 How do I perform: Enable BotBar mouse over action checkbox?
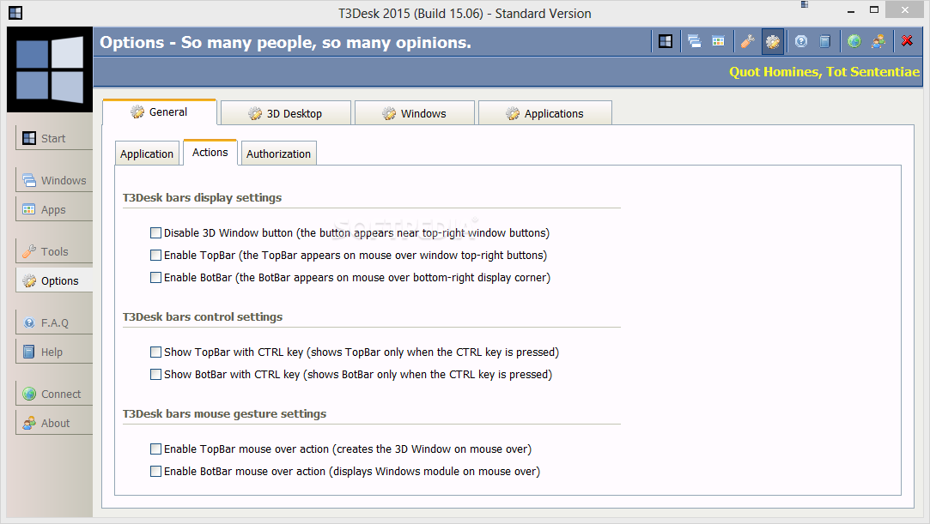pyautogui.click(x=156, y=472)
